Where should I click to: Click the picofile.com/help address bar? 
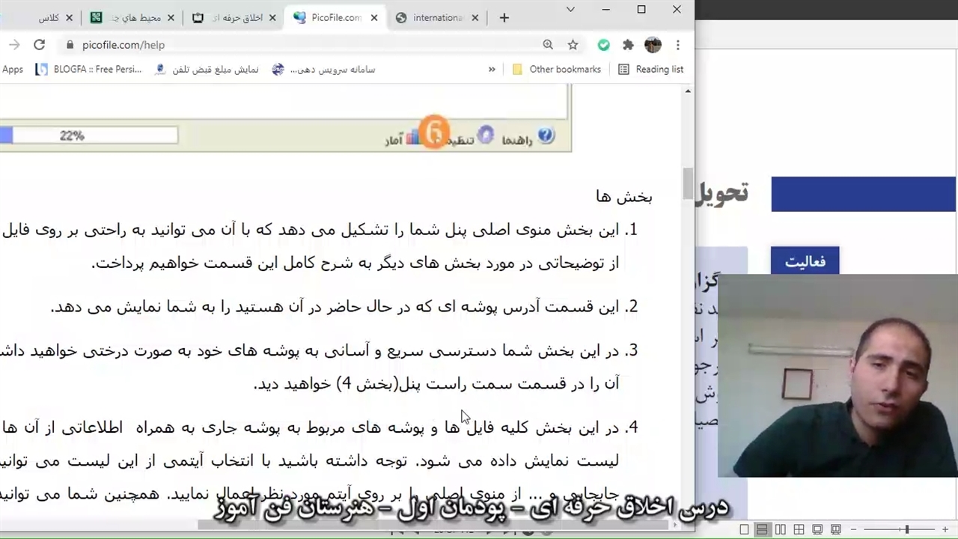point(299,45)
